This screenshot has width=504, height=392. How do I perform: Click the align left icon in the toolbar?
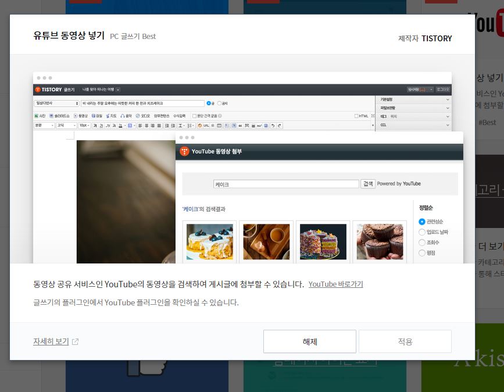click(x=140, y=126)
